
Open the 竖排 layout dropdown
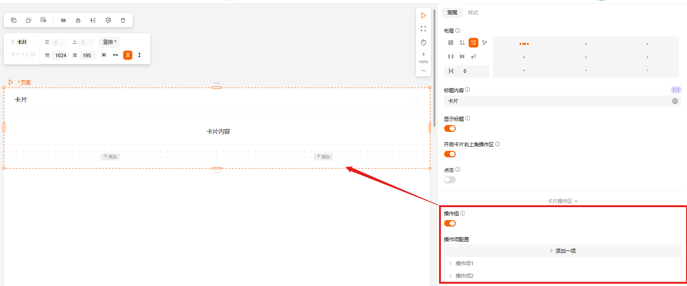[109, 42]
